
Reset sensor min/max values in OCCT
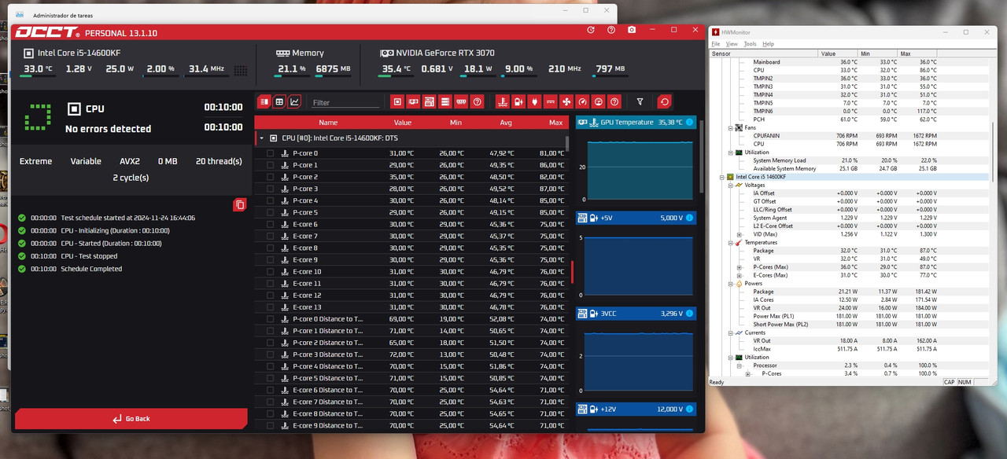tap(665, 102)
